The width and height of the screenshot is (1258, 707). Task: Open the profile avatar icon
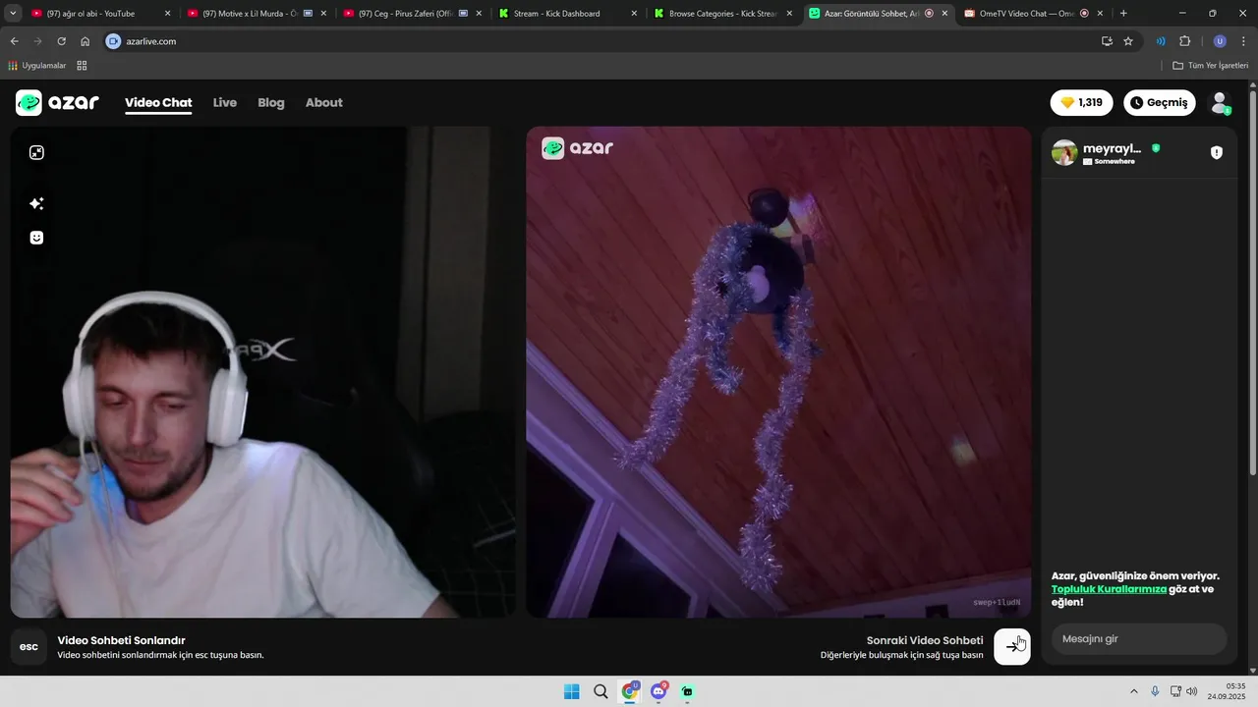click(x=1220, y=102)
